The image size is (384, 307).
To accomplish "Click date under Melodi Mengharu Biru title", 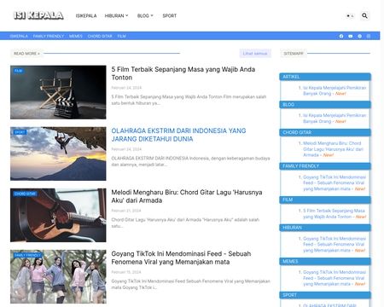I will pos(126,211).
